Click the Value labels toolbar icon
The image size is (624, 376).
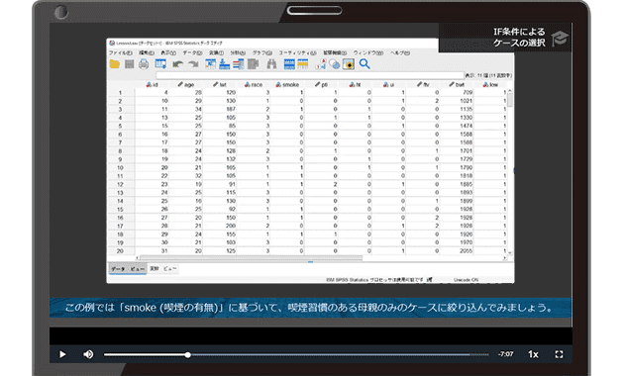[321, 64]
